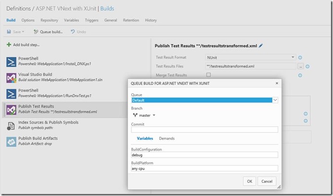Click the branch icon next to master

click(x=135, y=115)
